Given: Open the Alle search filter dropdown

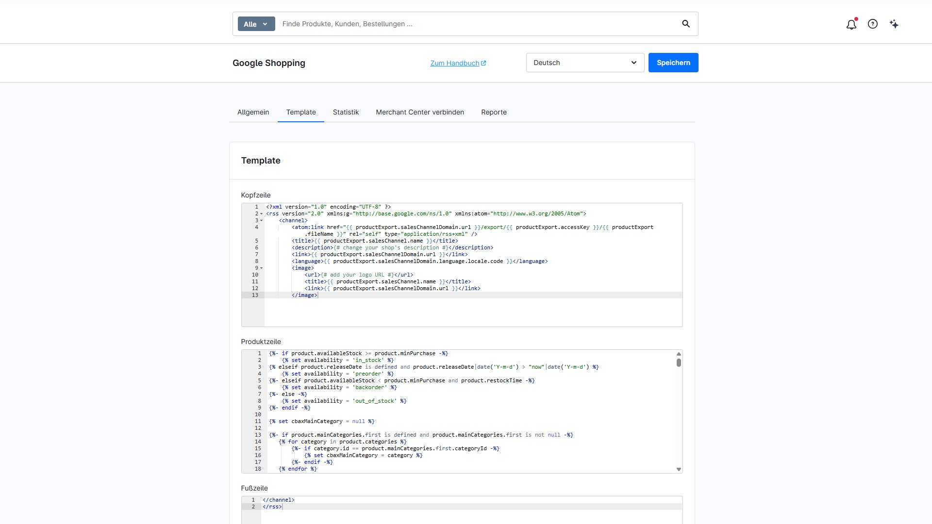Looking at the screenshot, I should [x=256, y=24].
